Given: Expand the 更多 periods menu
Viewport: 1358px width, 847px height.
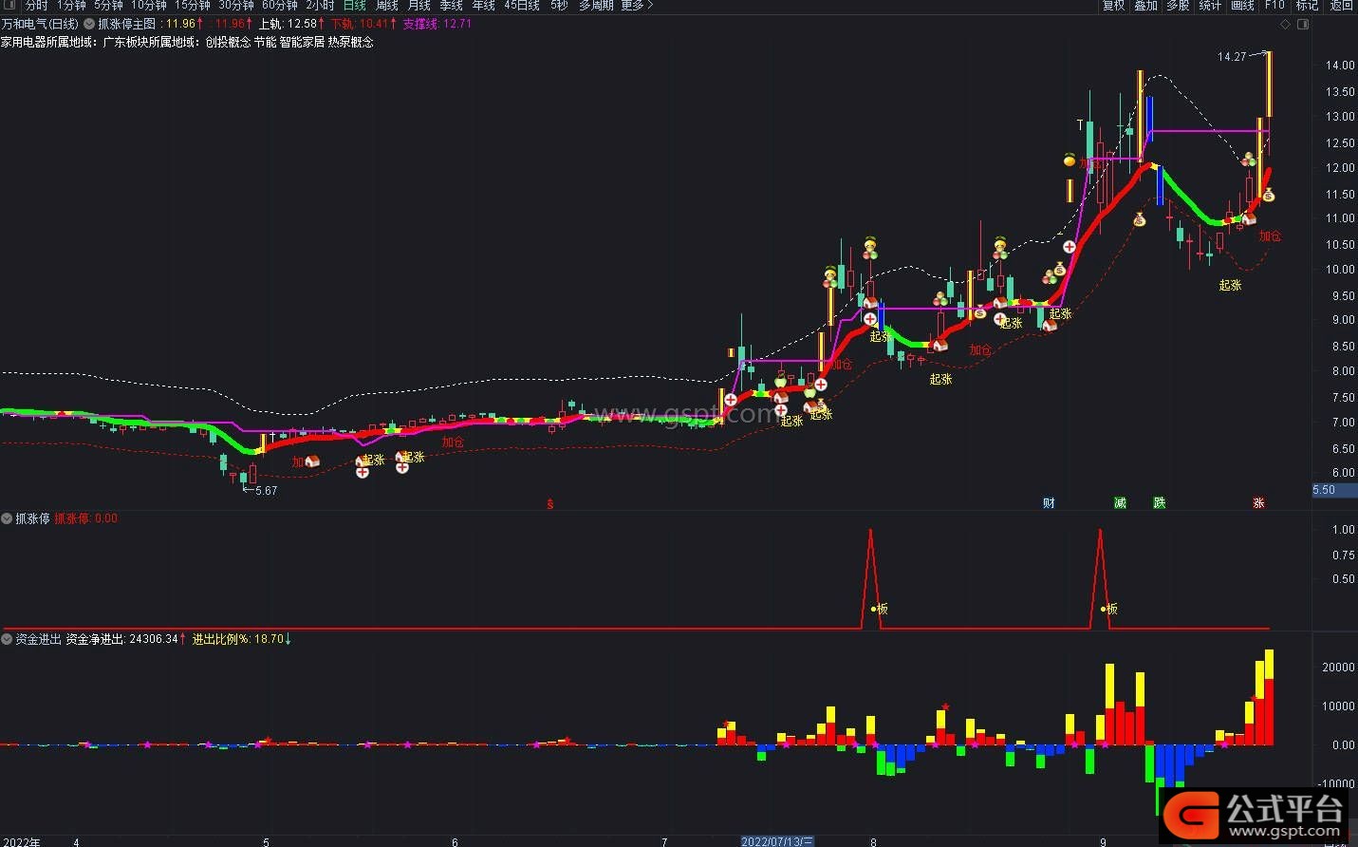Looking at the screenshot, I should (637, 5).
